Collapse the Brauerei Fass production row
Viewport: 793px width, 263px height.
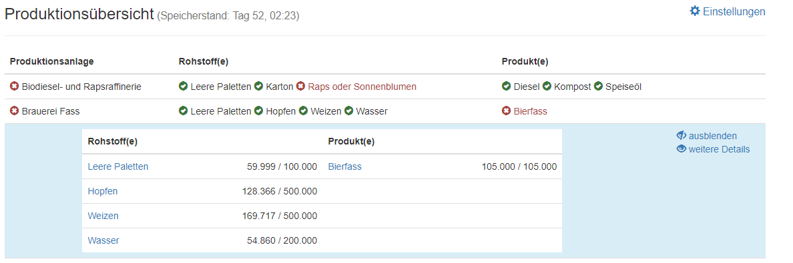pyautogui.click(x=385, y=111)
